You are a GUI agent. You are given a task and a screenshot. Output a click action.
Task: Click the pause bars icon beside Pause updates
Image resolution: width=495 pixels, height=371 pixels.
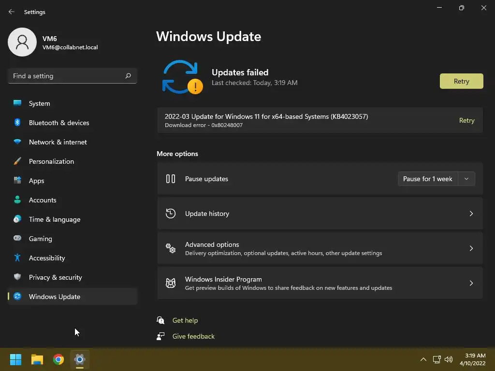[171, 179]
